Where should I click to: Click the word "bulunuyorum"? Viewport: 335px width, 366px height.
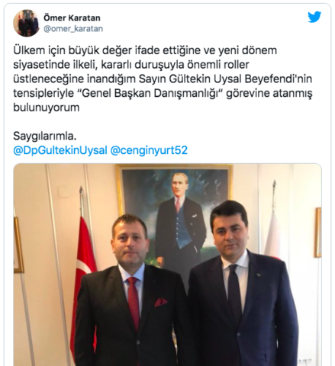(x=47, y=108)
